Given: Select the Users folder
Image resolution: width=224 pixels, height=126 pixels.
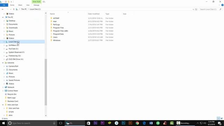Looking at the screenshot, I should tap(55, 37).
